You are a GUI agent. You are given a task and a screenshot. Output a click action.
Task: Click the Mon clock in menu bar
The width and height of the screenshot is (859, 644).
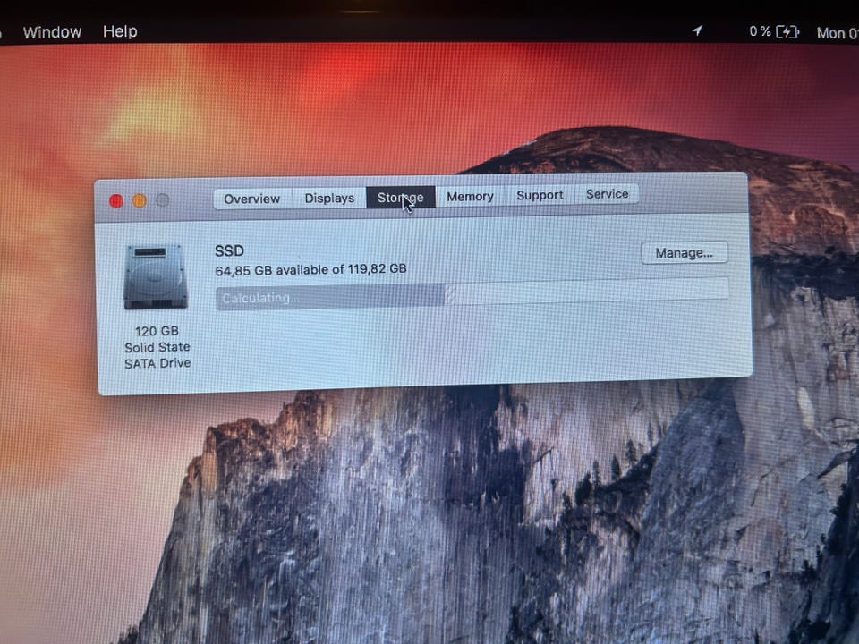point(838,33)
